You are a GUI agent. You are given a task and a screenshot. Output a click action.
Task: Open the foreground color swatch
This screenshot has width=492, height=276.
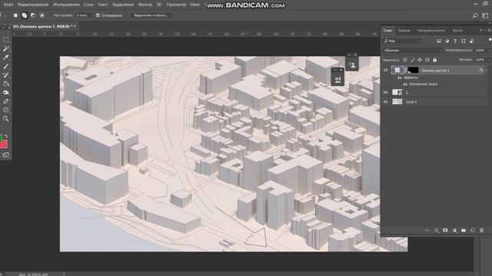click(x=1, y=138)
